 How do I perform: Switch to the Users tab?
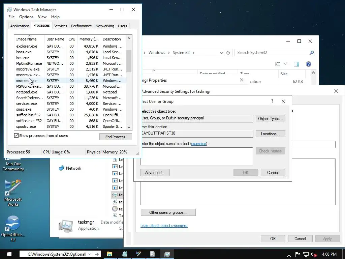click(123, 26)
